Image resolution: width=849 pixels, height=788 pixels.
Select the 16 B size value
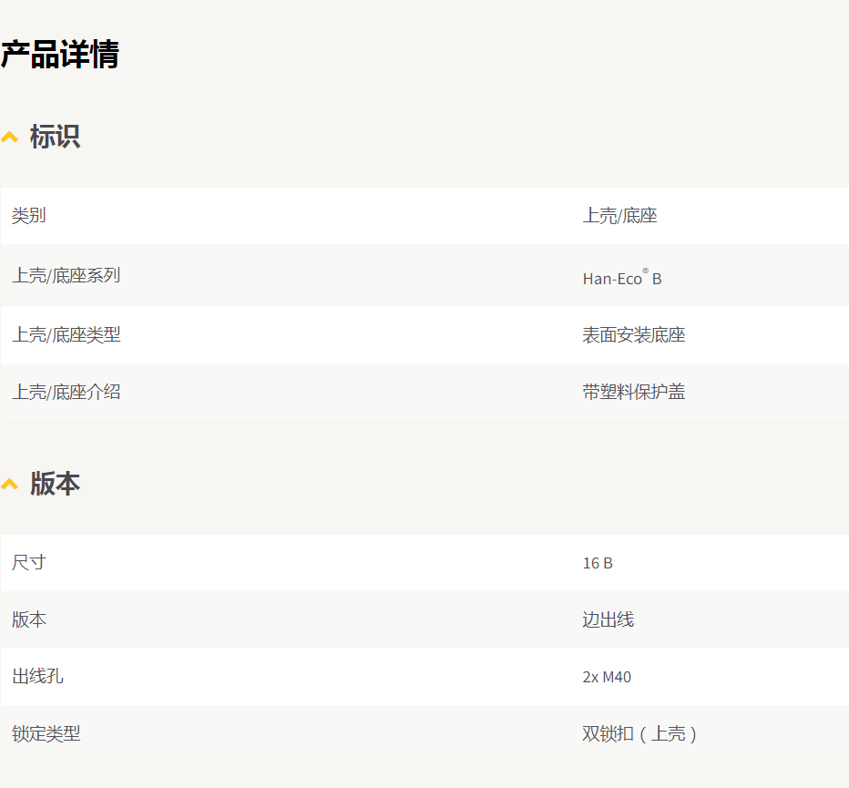click(x=598, y=563)
